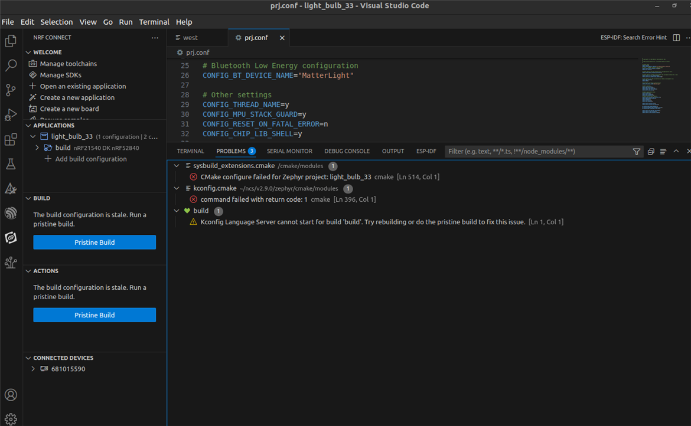Click the Manage toolchains icon

click(32, 64)
